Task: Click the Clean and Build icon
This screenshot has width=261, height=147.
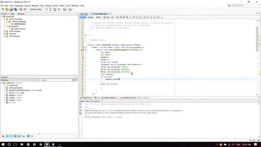Action: (55, 9)
